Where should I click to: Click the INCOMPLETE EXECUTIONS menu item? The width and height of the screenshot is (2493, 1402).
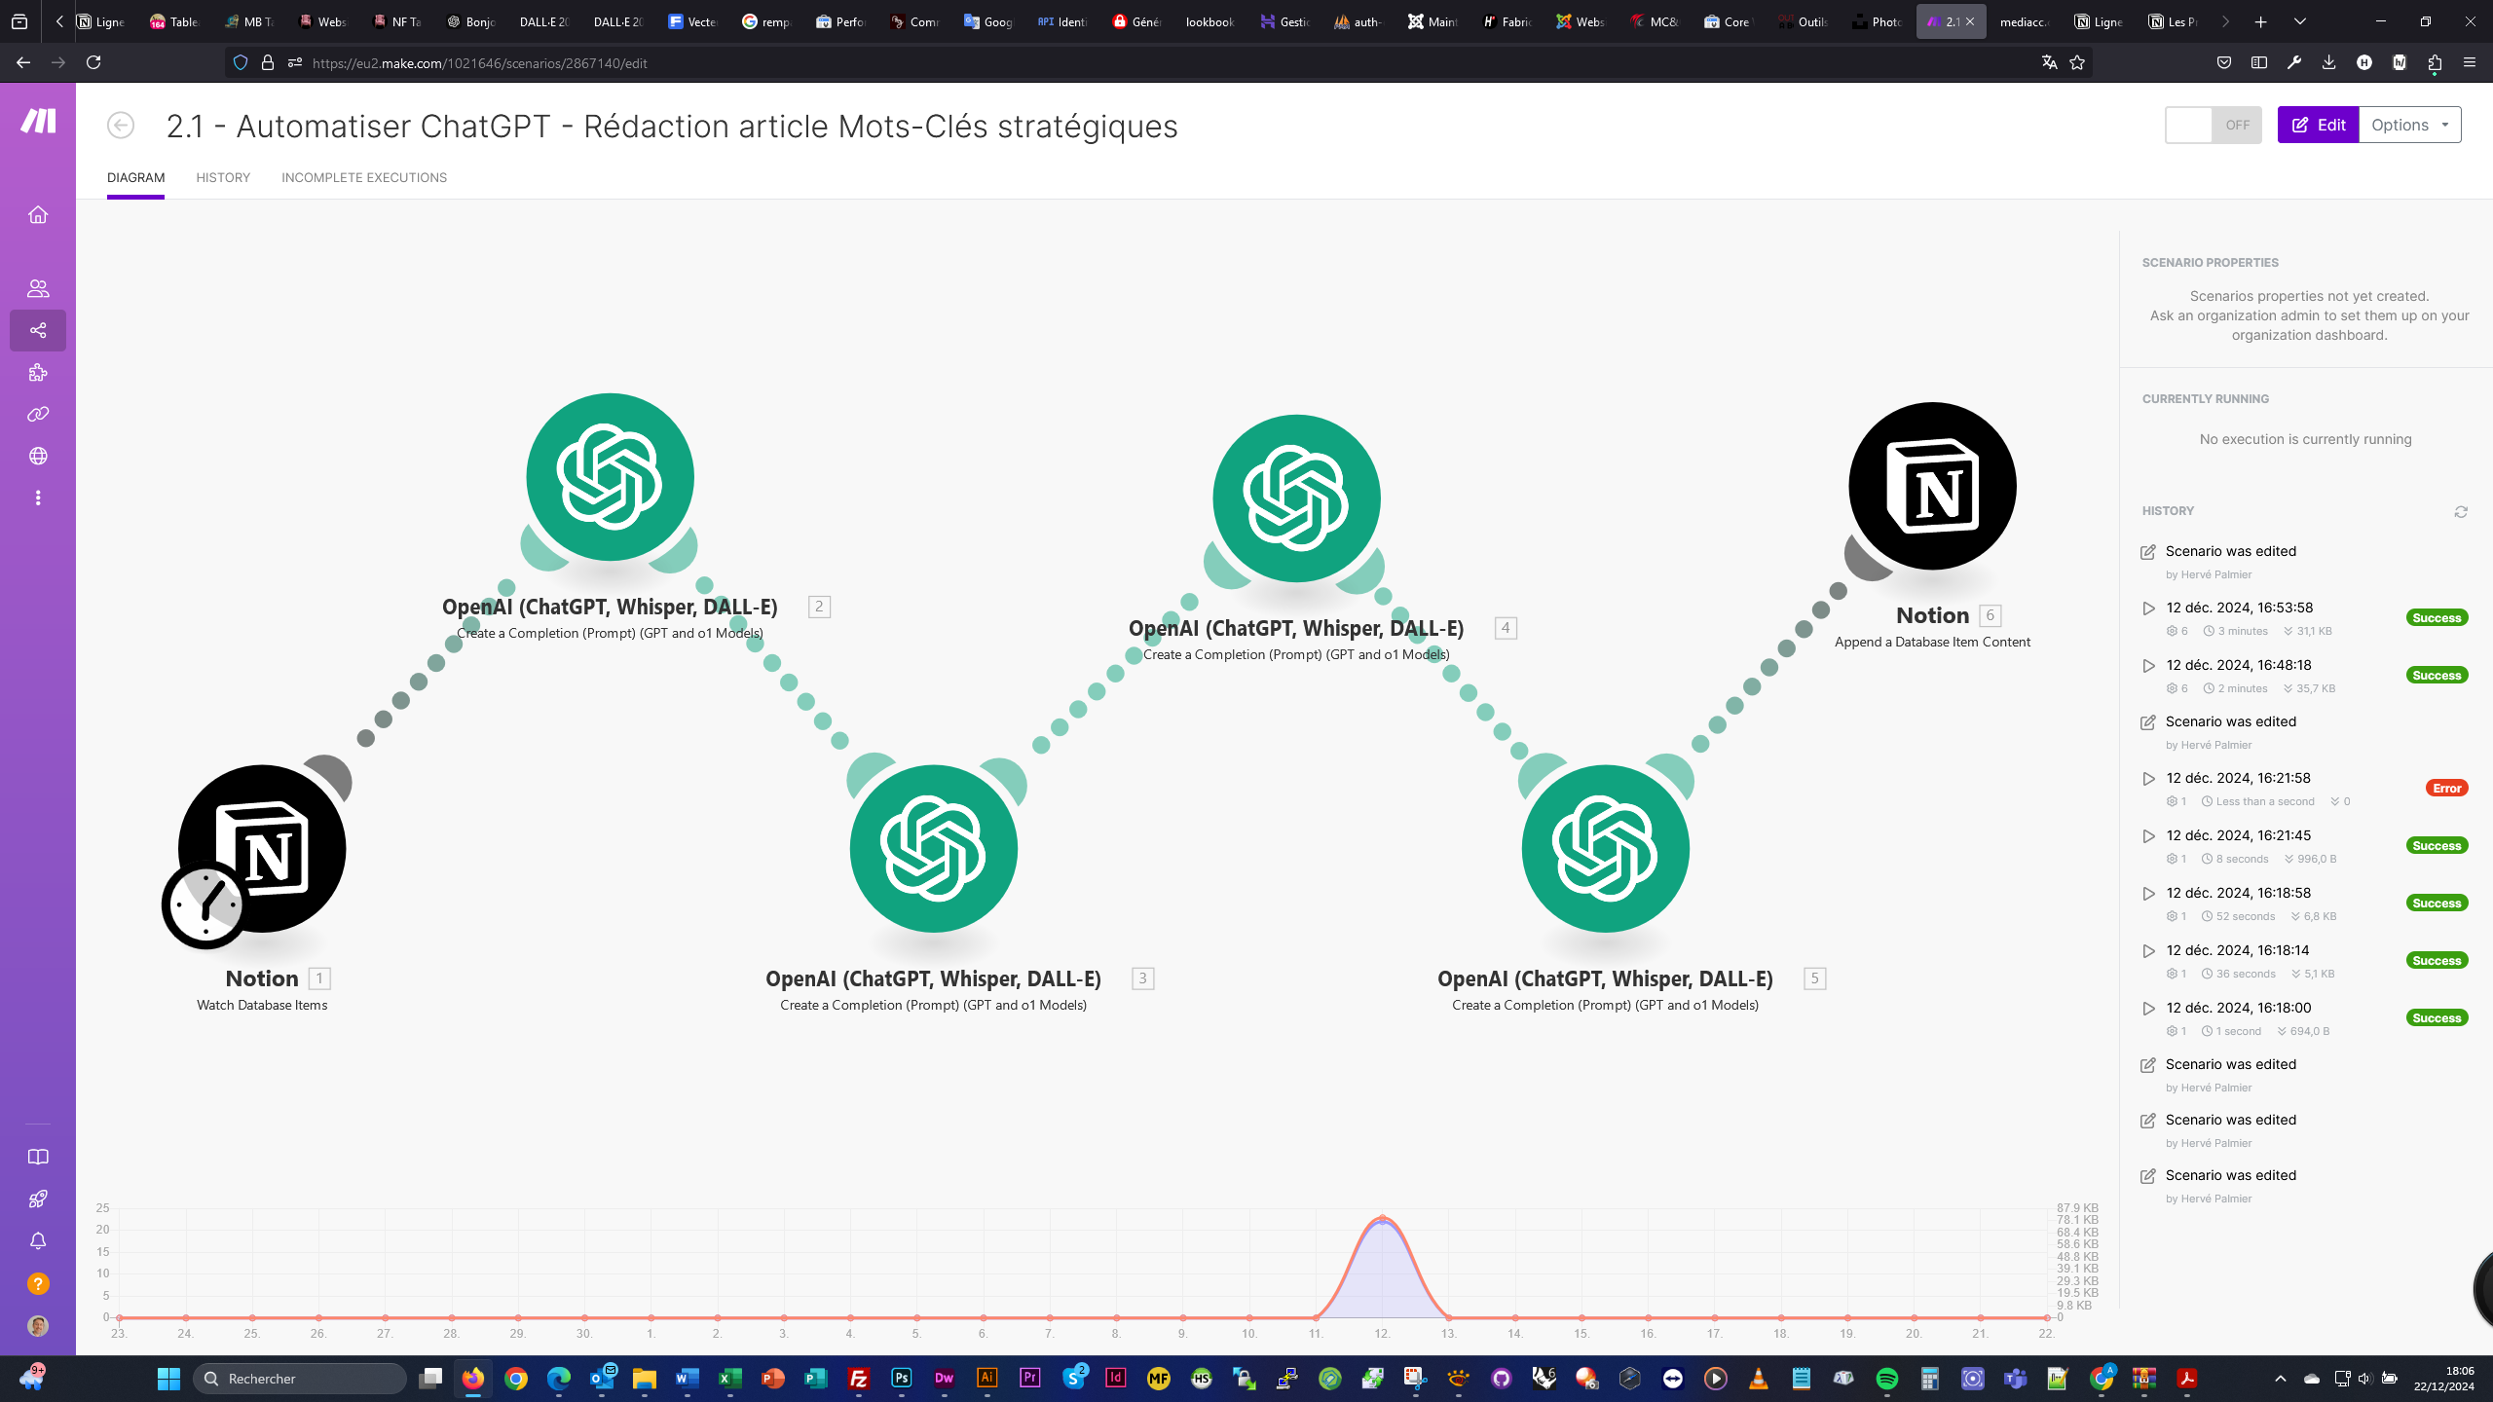click(x=365, y=176)
